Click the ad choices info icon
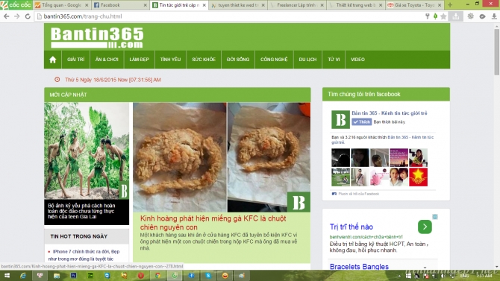 click(x=435, y=217)
